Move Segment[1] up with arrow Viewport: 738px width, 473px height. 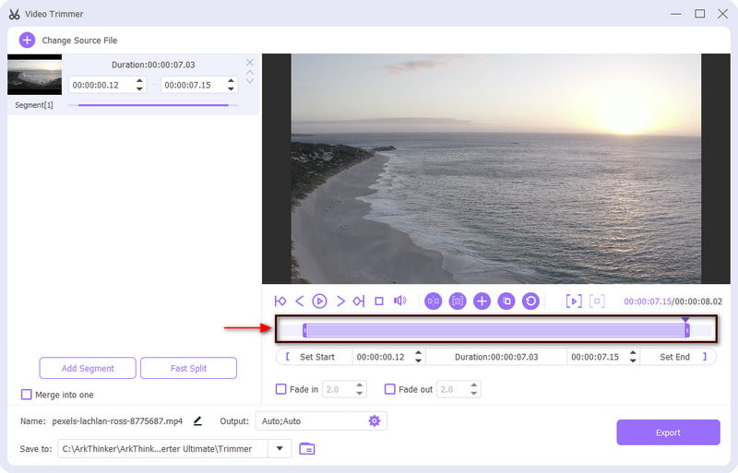coord(250,73)
